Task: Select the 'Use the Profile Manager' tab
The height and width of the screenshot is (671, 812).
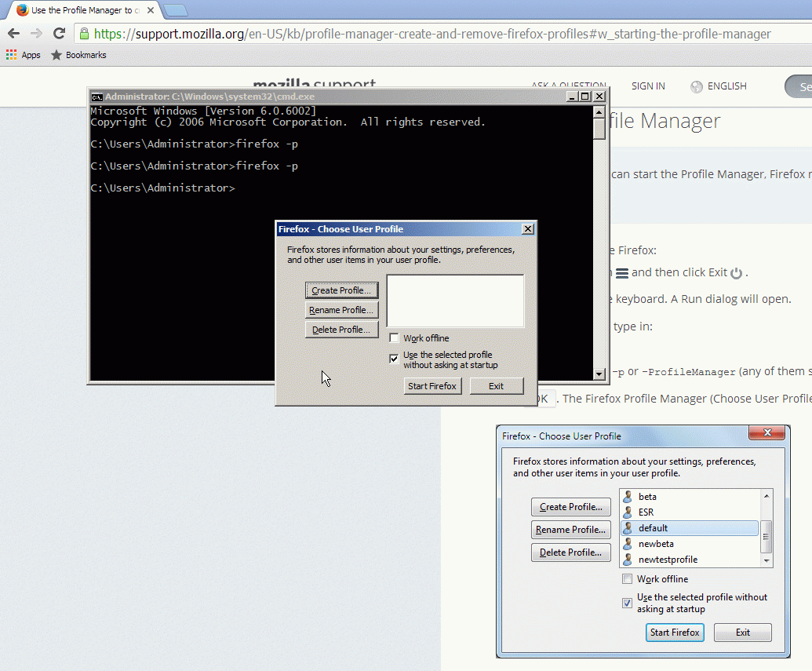Action: click(86, 10)
